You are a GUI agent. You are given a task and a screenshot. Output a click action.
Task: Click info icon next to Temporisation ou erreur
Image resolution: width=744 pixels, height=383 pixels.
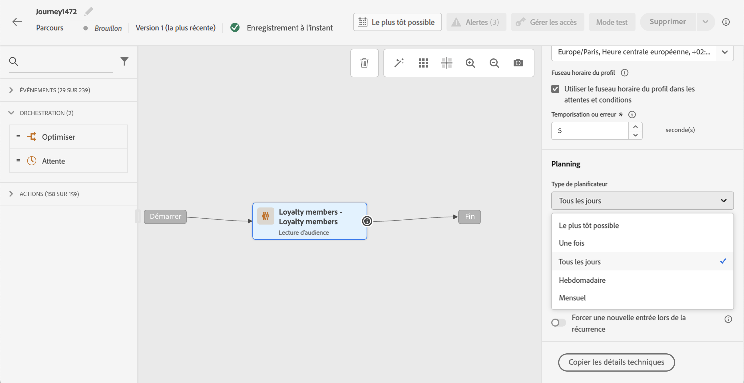tap(632, 115)
